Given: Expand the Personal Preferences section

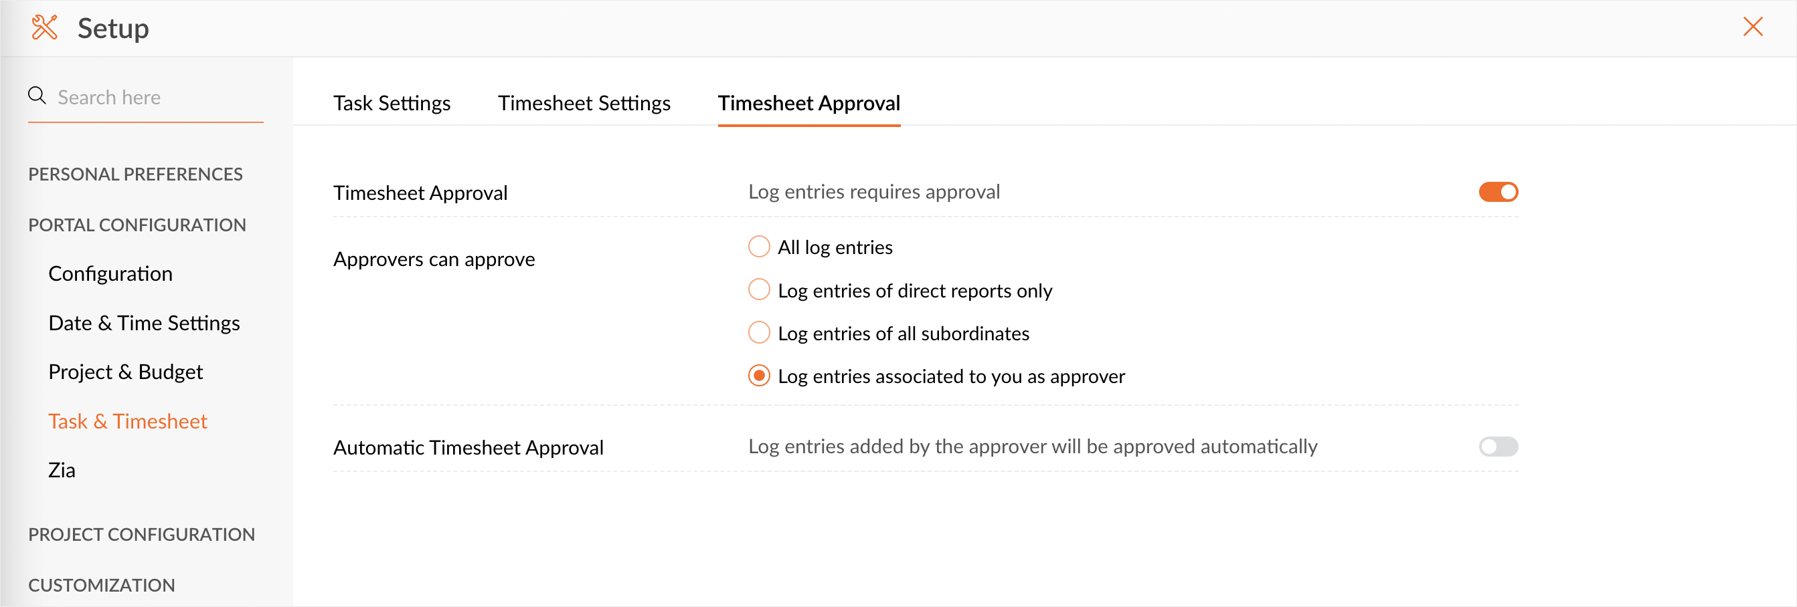Looking at the screenshot, I should tap(135, 174).
